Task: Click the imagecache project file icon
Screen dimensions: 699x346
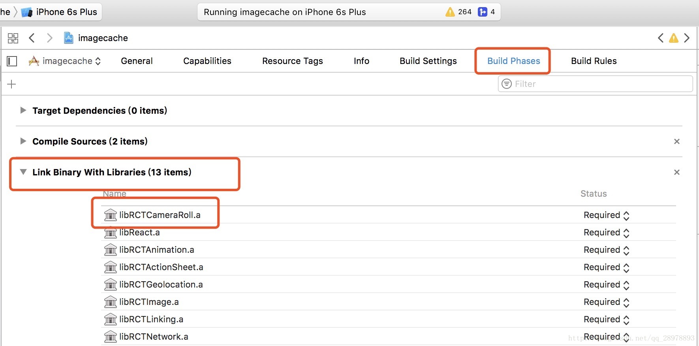Action: 69,38
